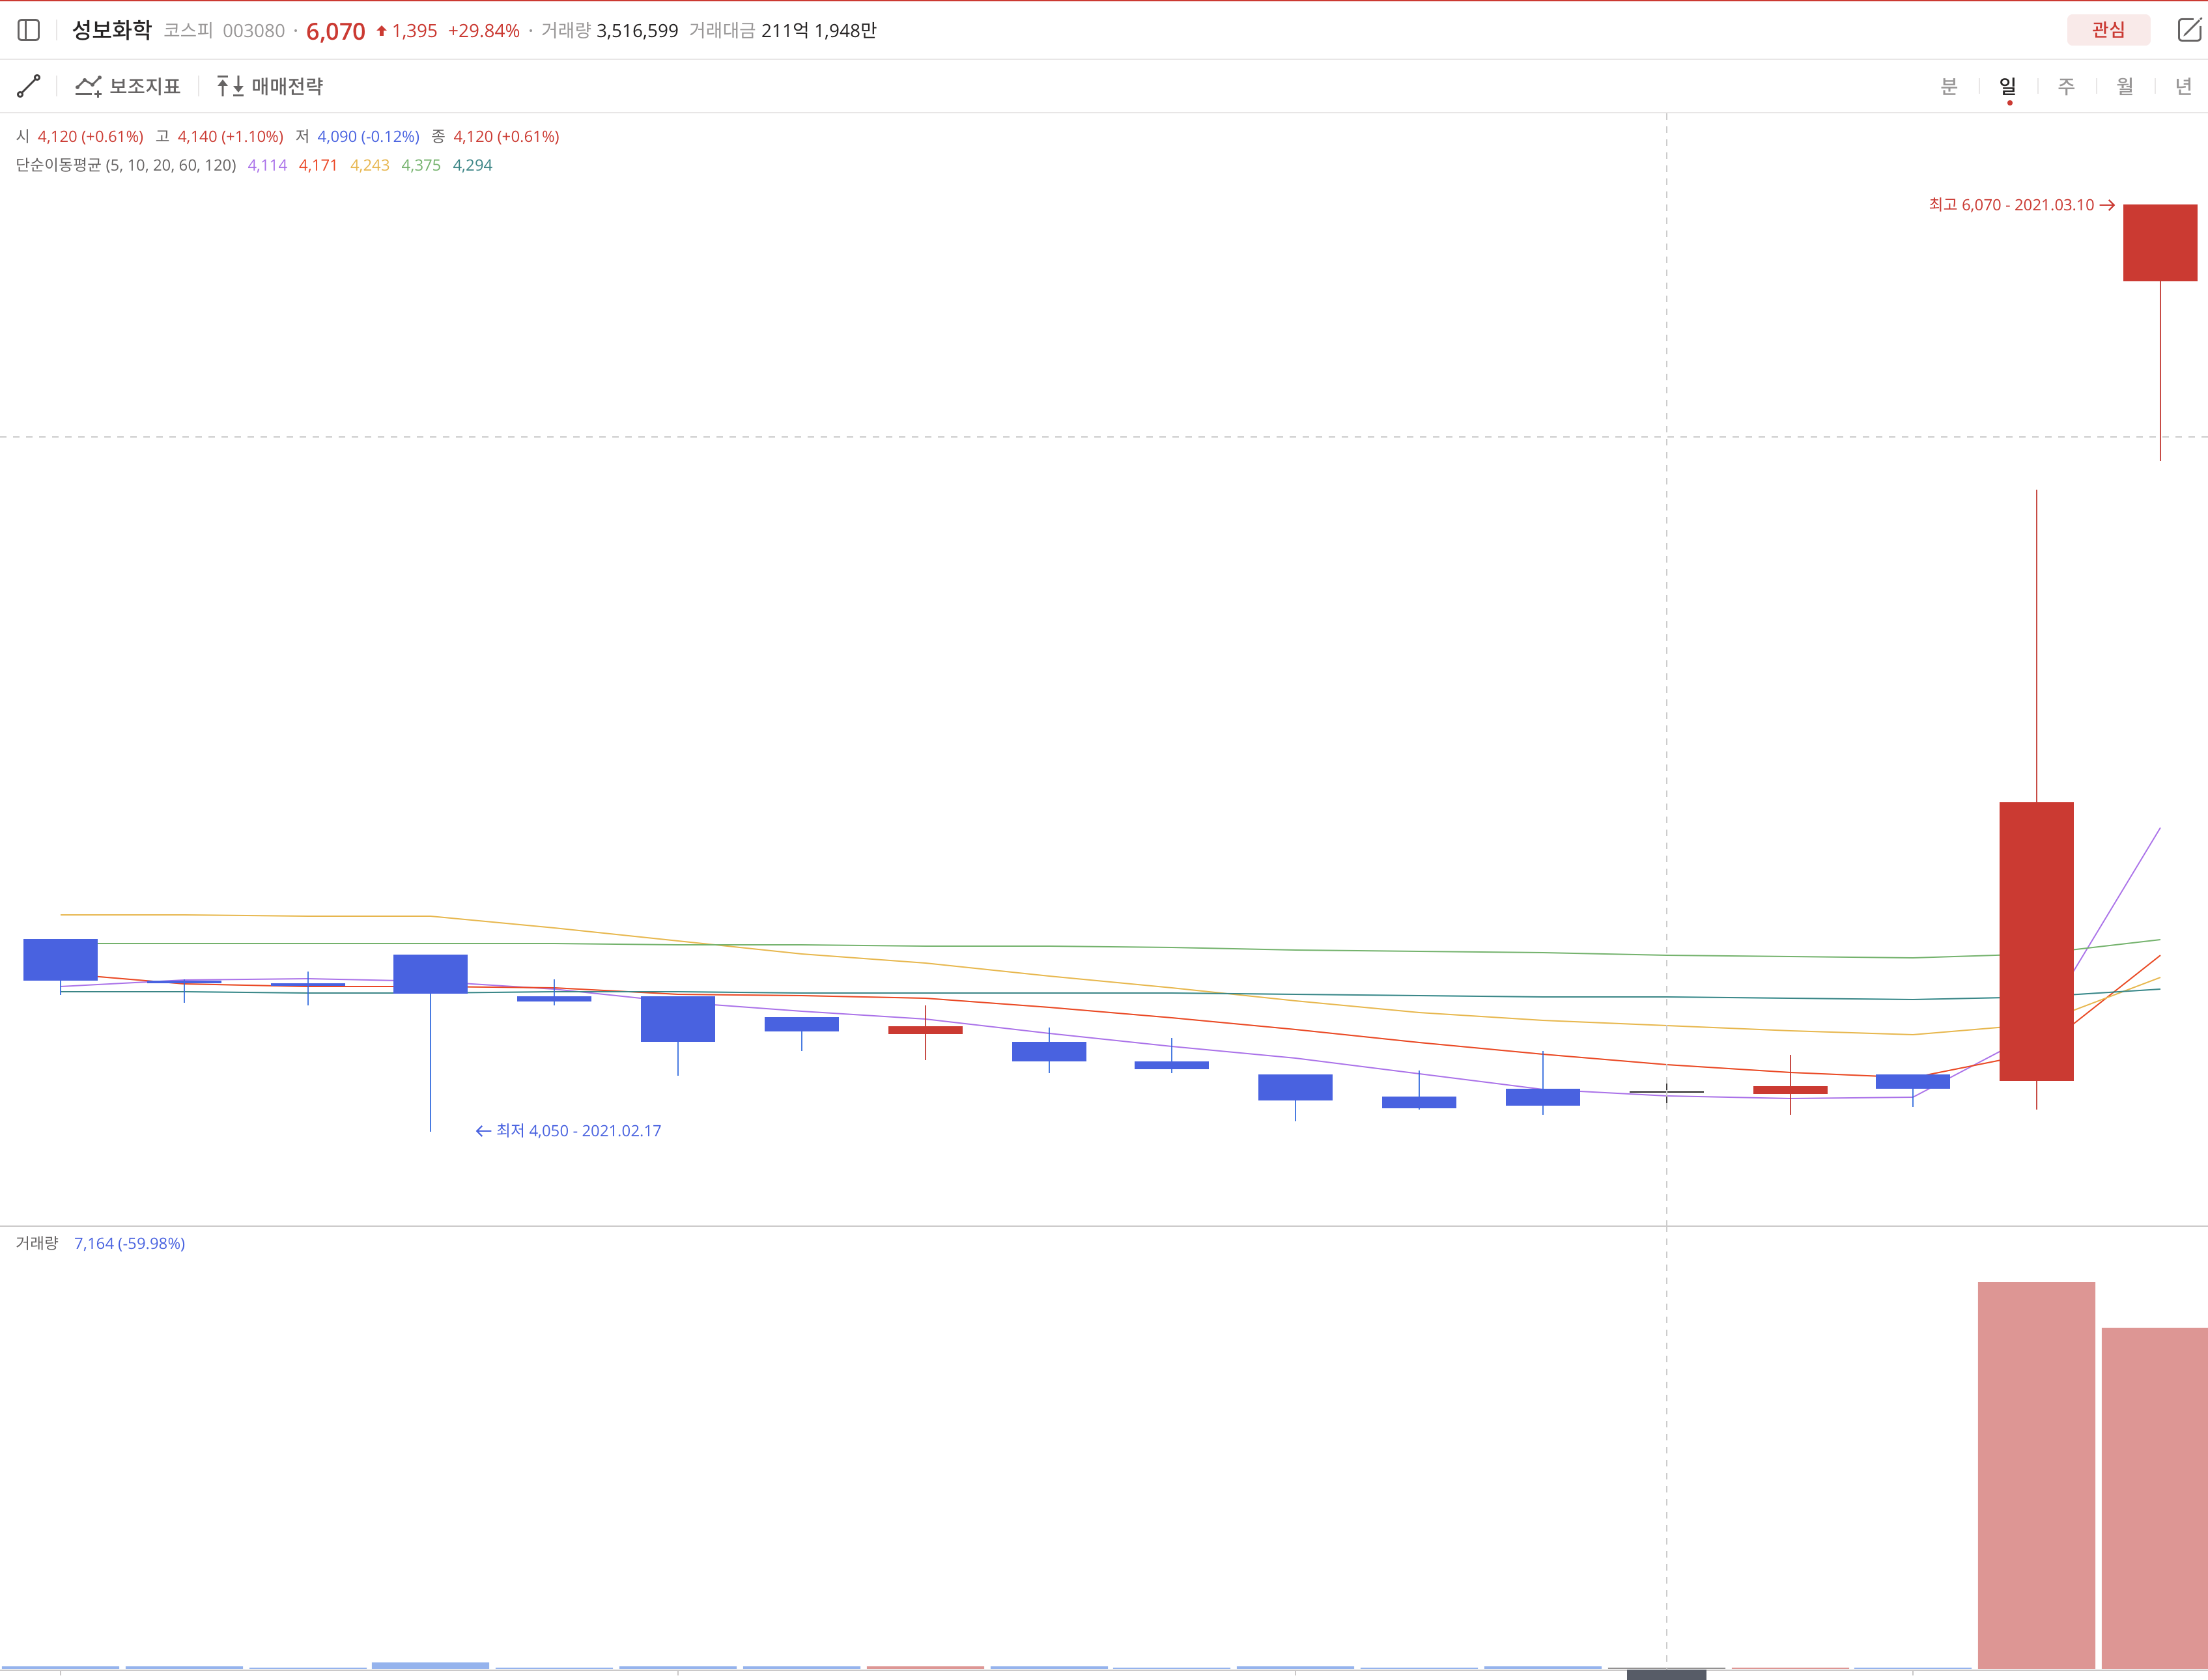Screen dimensions: 2208x1680
Task: Click the 20-day MA value 4,243
Action: point(370,165)
